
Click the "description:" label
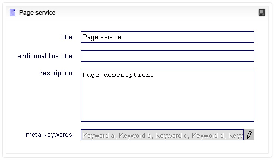(56, 73)
